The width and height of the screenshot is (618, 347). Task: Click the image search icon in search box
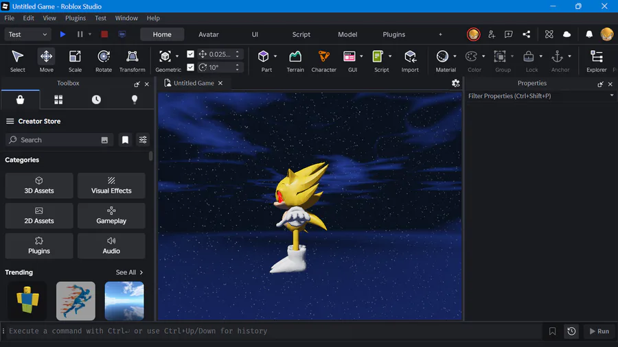104,140
